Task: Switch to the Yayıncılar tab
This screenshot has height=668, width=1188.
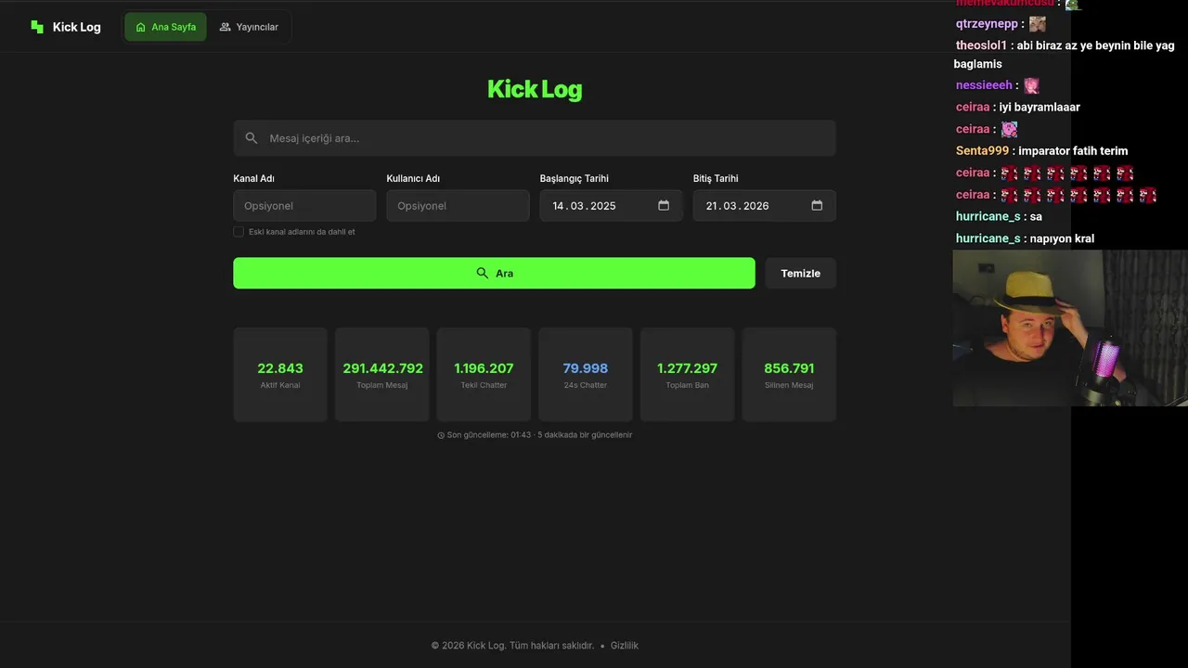Action: (x=249, y=27)
